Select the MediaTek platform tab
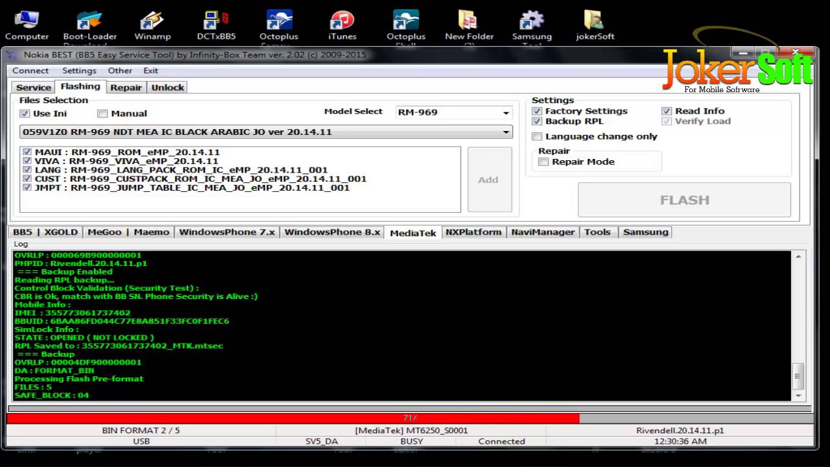The height and width of the screenshot is (467, 830). pyautogui.click(x=413, y=232)
